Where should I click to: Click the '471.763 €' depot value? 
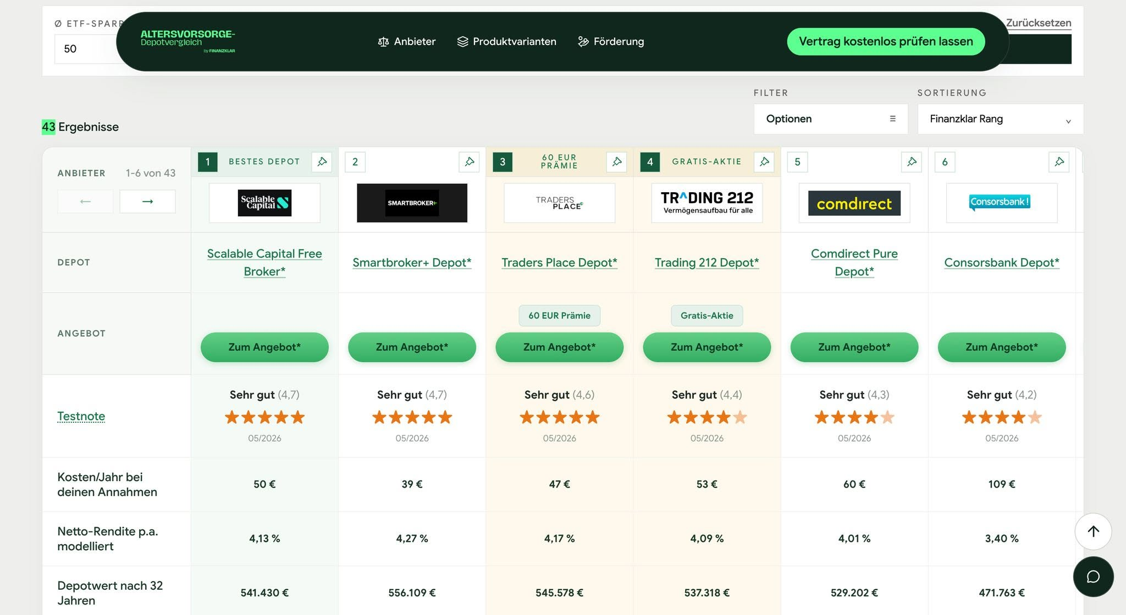[1001, 592]
